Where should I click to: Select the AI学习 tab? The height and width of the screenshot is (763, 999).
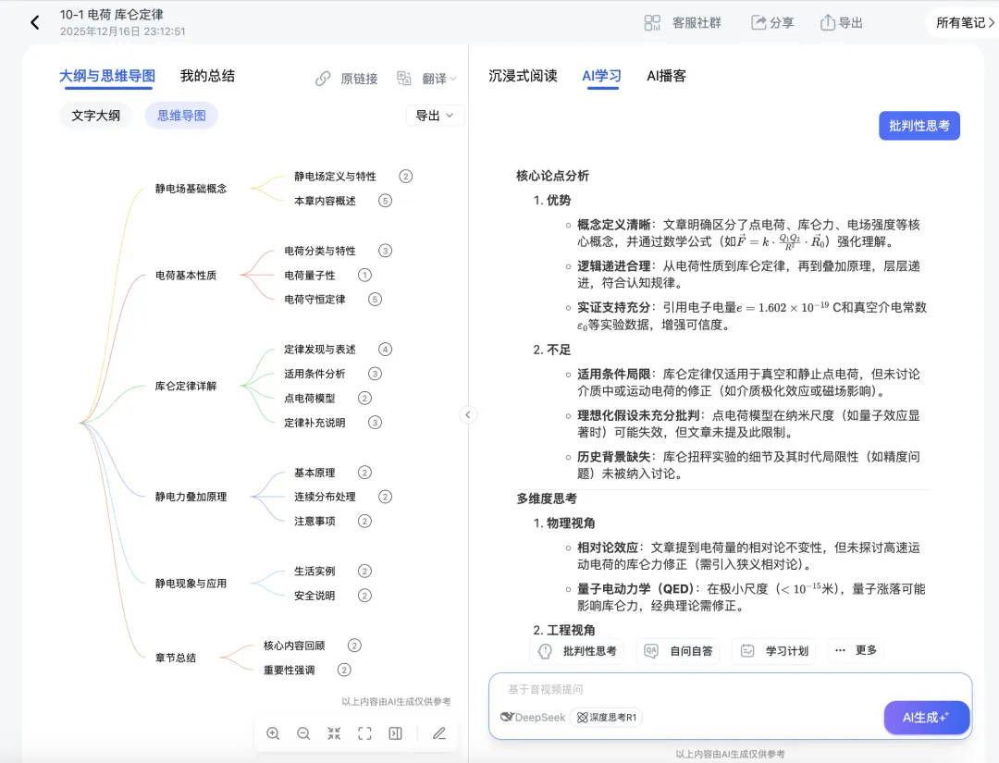tap(601, 76)
